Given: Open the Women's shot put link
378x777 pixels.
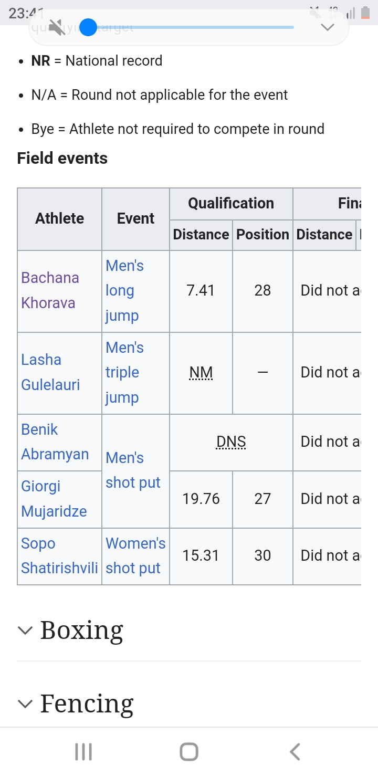Looking at the screenshot, I should [135, 555].
